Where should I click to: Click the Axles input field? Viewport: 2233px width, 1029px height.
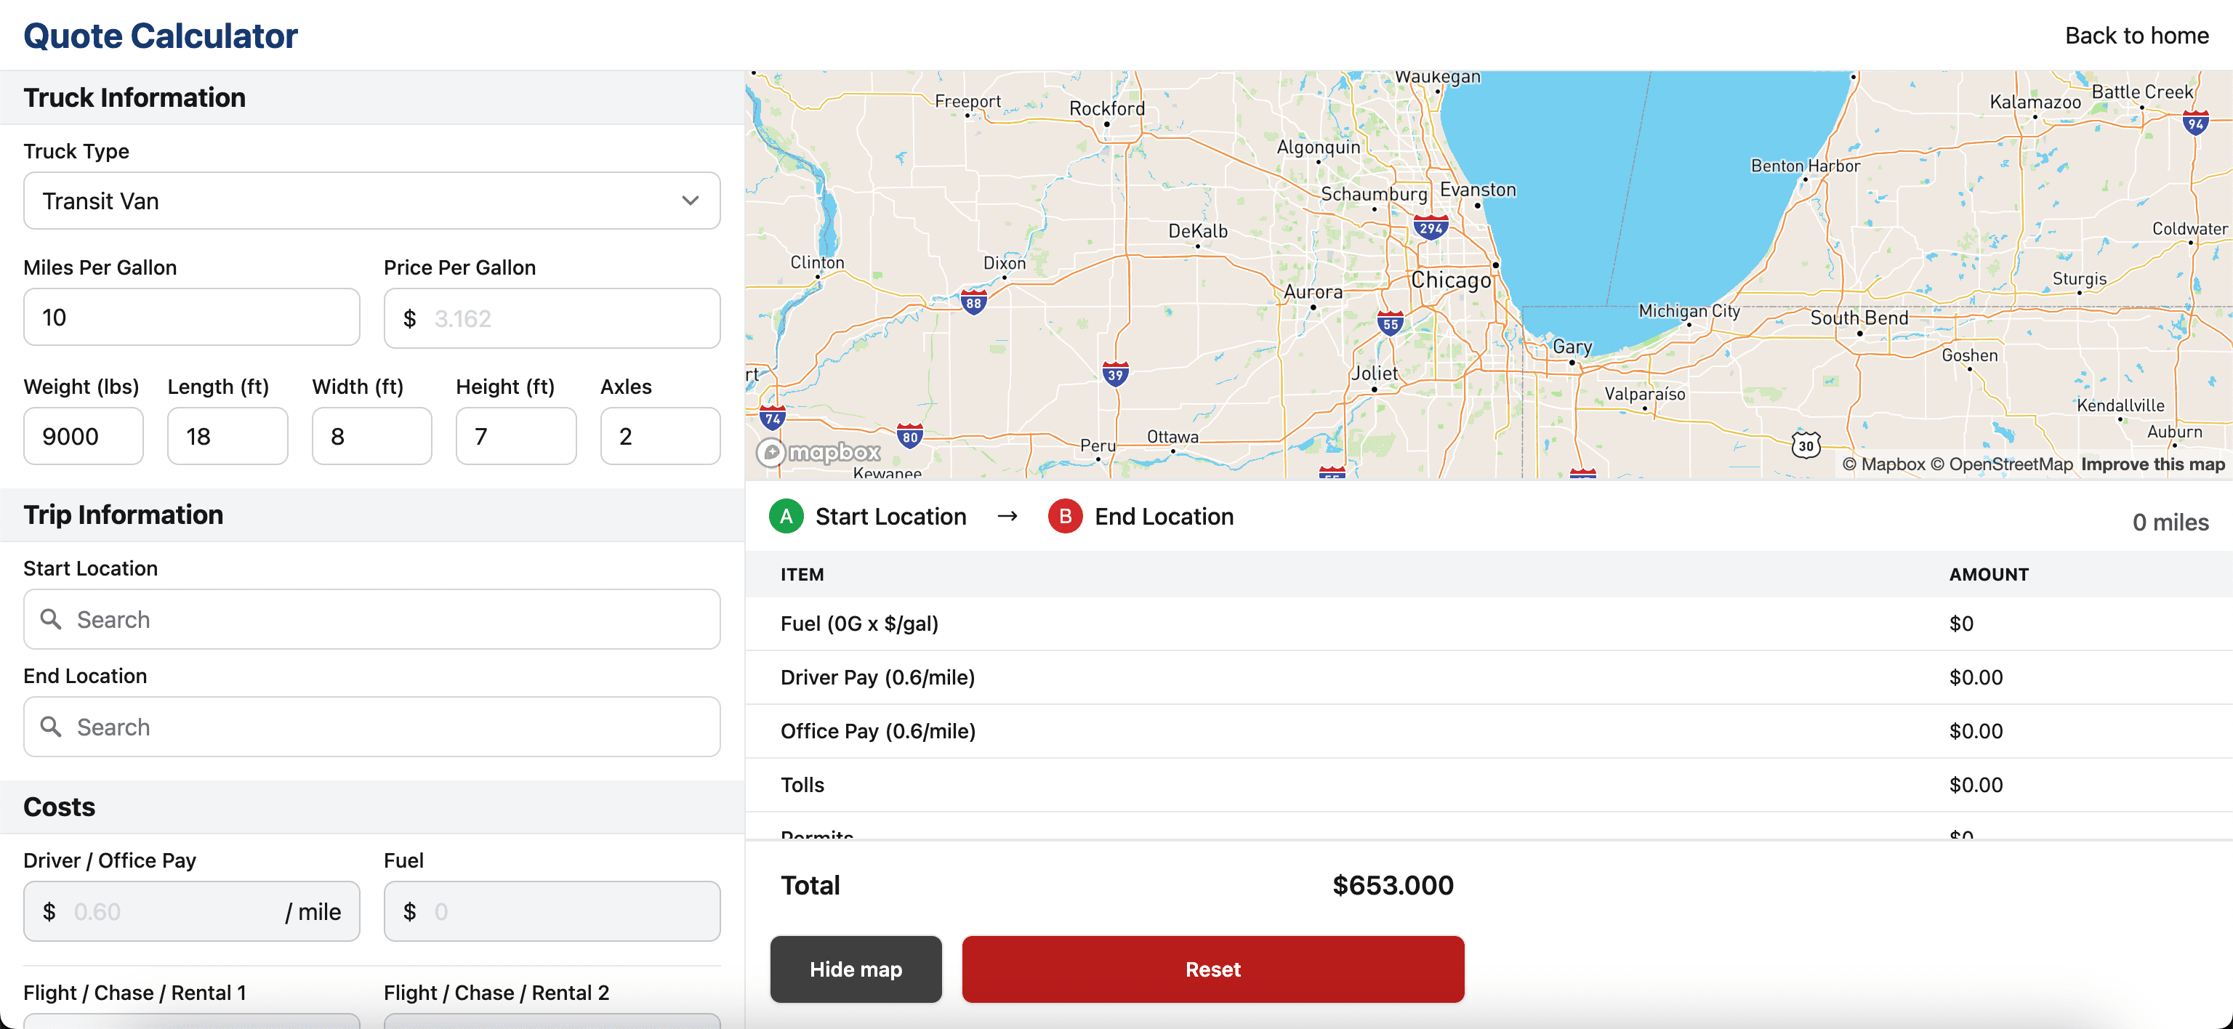[660, 436]
